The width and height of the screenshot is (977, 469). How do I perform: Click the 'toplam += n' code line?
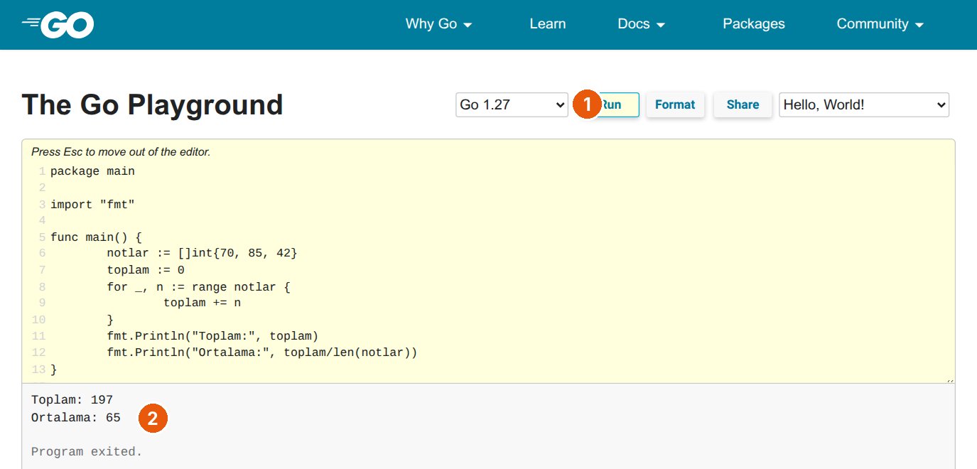click(202, 303)
